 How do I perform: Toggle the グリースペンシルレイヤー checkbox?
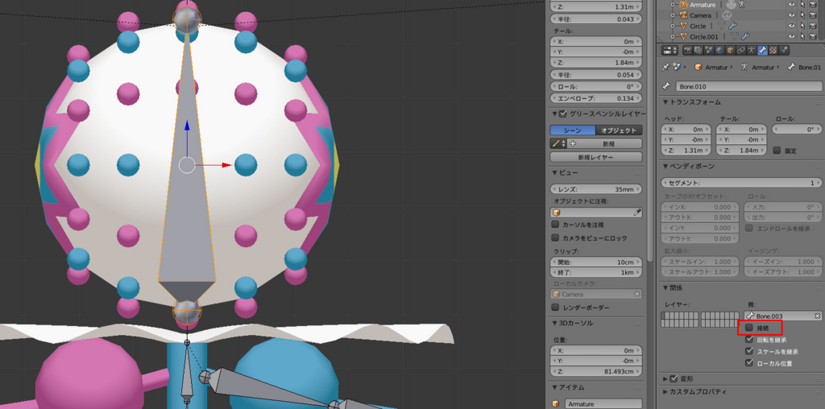coord(563,114)
